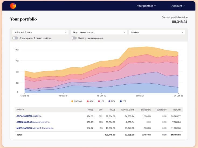This screenshot has width=198, height=148.
Task: Click the 16 Oct 19 axis label
Action: tap(63, 96)
